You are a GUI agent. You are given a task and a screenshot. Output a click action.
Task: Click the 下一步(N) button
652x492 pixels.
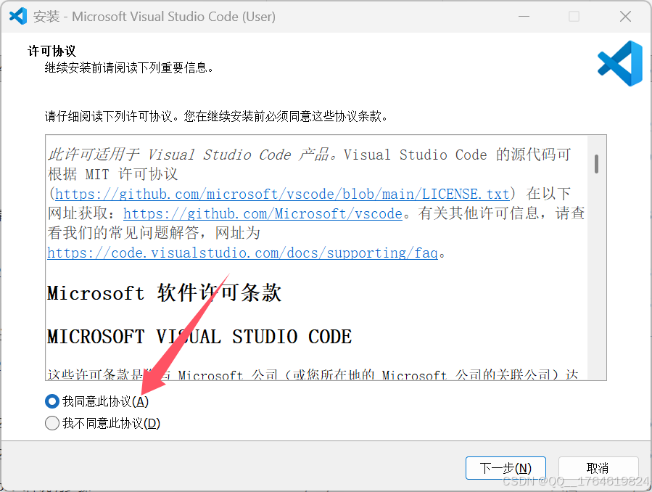pos(505,468)
